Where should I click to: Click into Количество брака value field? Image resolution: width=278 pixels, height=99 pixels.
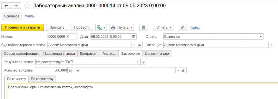tap(51, 70)
